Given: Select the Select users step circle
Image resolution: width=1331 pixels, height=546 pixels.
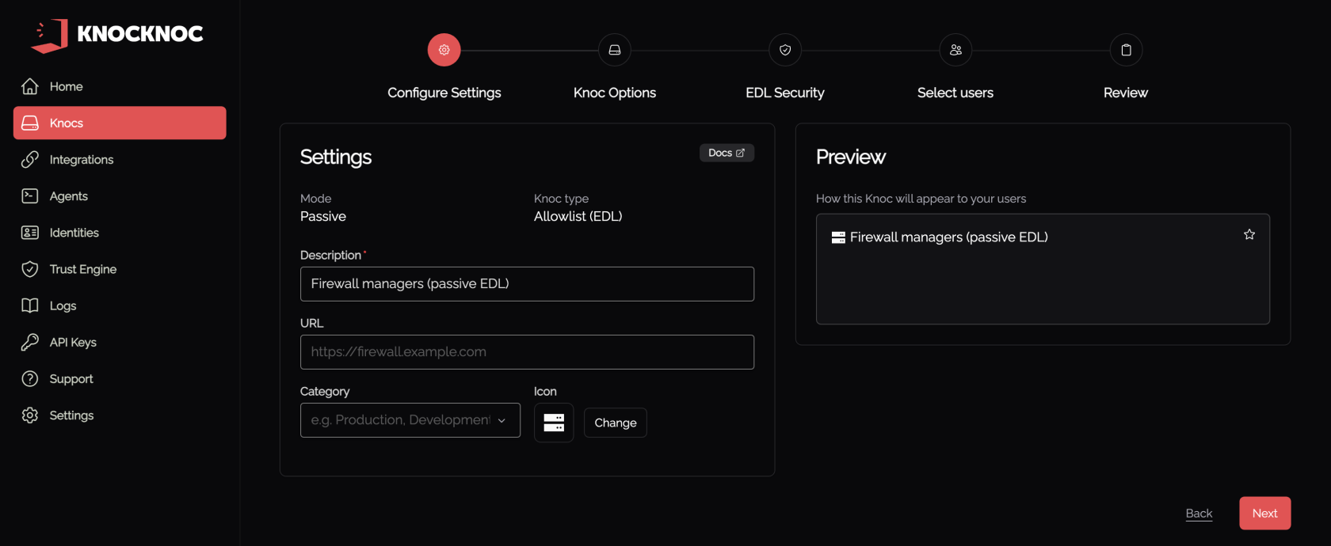Looking at the screenshot, I should click(x=955, y=50).
